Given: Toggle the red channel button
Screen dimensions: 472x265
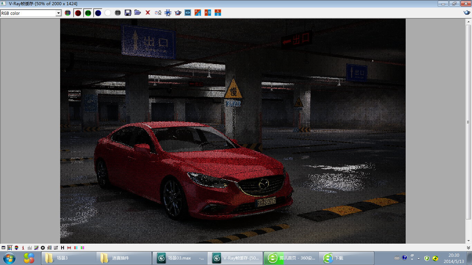Looking at the screenshot, I should (78, 13).
